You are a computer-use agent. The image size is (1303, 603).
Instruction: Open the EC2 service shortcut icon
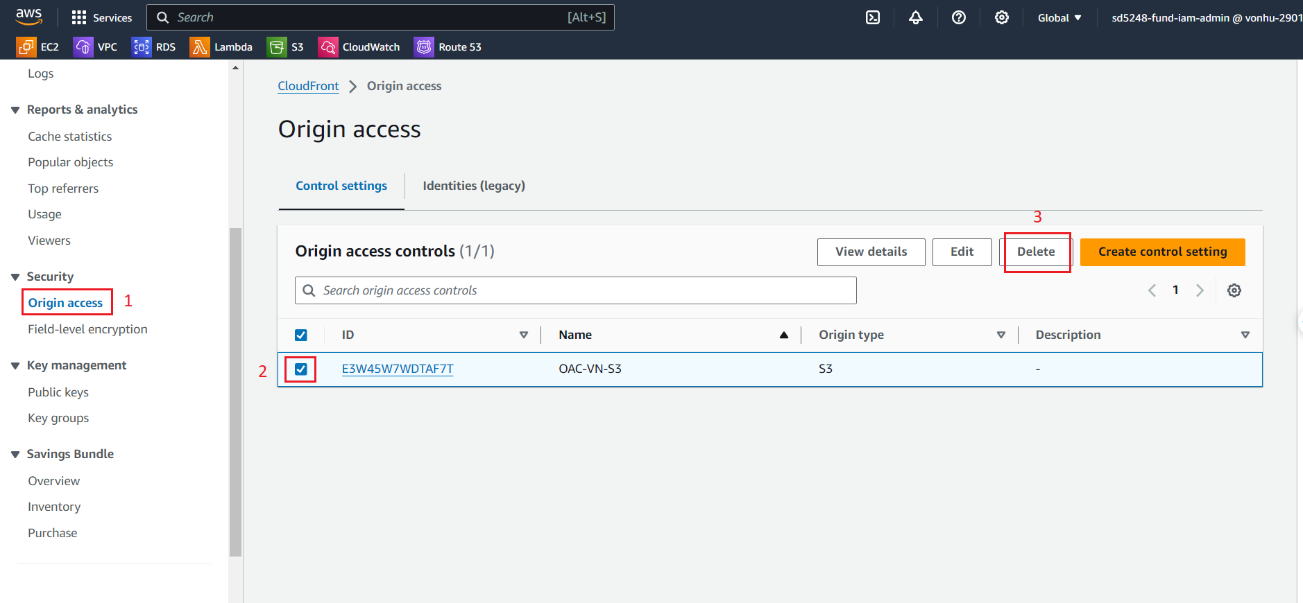(26, 47)
